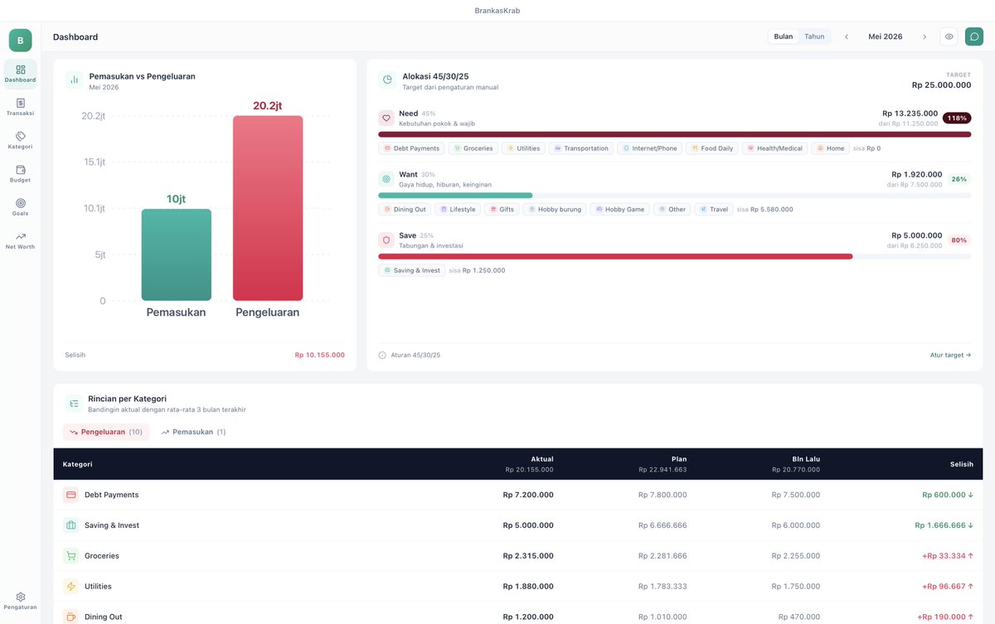Click the Utilities row lightning icon
Image resolution: width=995 pixels, height=624 pixels.
[70, 586]
